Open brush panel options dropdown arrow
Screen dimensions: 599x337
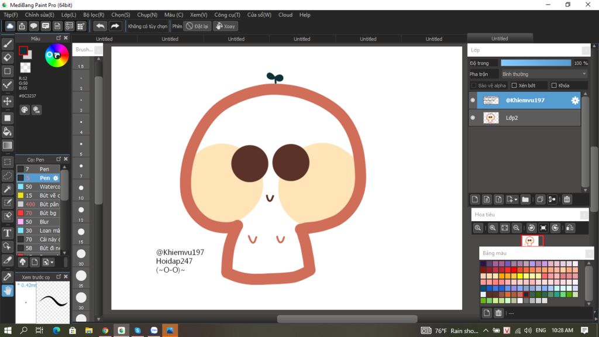point(52,262)
